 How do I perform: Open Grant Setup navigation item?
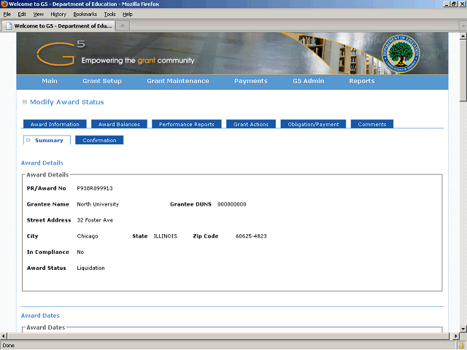(102, 81)
